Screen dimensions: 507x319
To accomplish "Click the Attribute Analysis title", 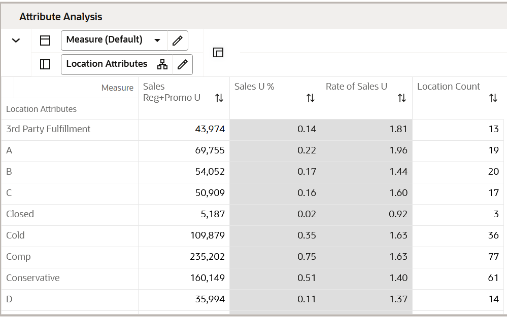I will point(60,16).
